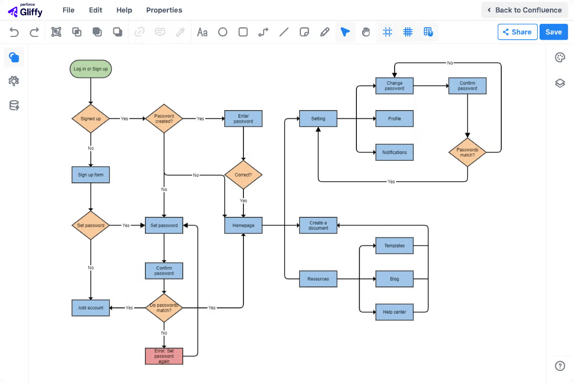Open the File menu

(x=68, y=10)
